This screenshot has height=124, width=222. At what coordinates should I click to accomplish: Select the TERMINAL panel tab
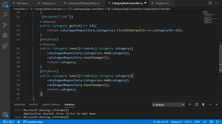(69, 105)
